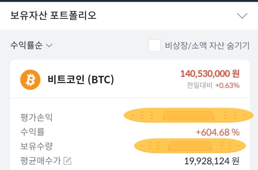Click the orange Bitcoin logo icon
The width and height of the screenshot is (258, 170).
pos(30,80)
